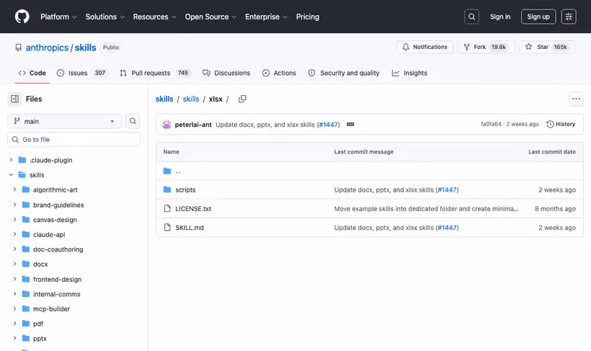Viewport: 591px width, 351px height.
Task: Go to second skills breadcrumb folder
Action: (x=191, y=99)
